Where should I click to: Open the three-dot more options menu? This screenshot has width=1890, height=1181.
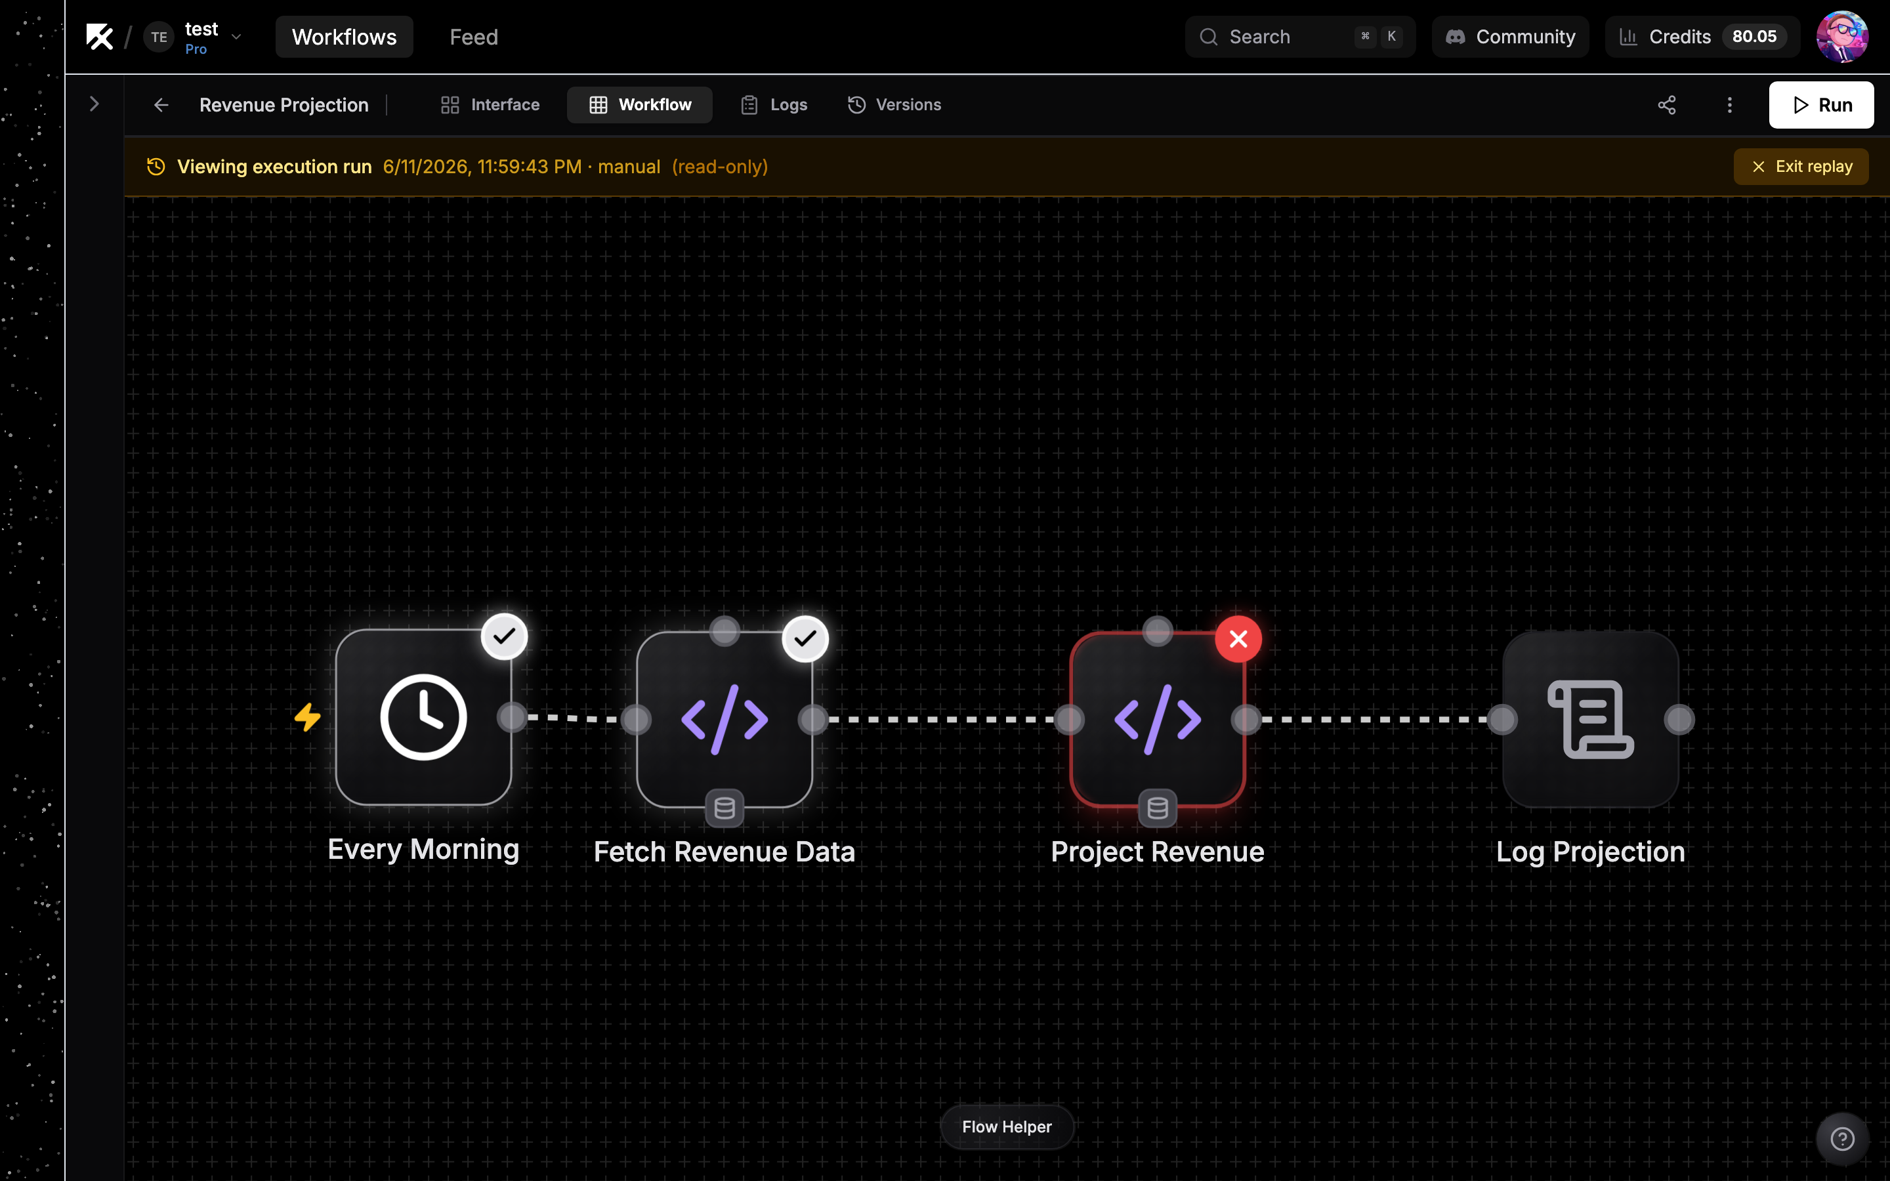click(x=1729, y=105)
